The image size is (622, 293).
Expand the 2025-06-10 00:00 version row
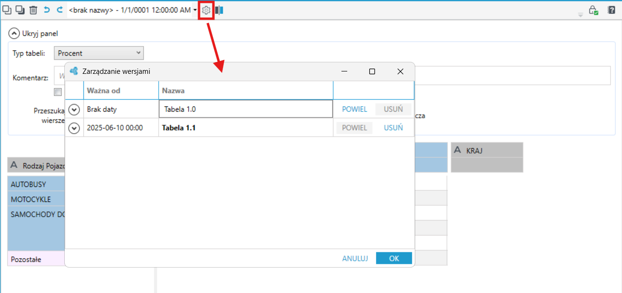pyautogui.click(x=74, y=128)
